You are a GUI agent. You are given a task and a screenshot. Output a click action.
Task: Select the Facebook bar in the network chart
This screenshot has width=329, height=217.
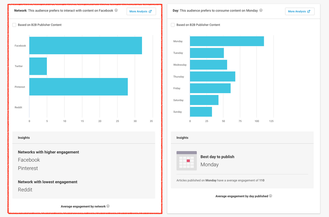click(x=85, y=46)
